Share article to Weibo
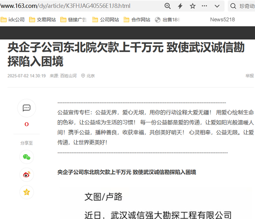The height and width of the screenshot is (219, 255). pyautogui.click(x=27, y=175)
